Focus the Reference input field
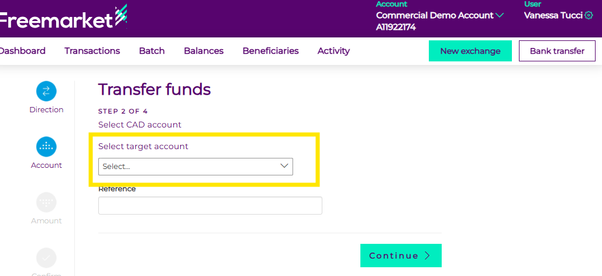The image size is (602, 276). [210, 205]
